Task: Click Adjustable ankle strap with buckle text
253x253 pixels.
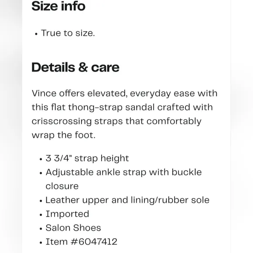Action: 123,172
